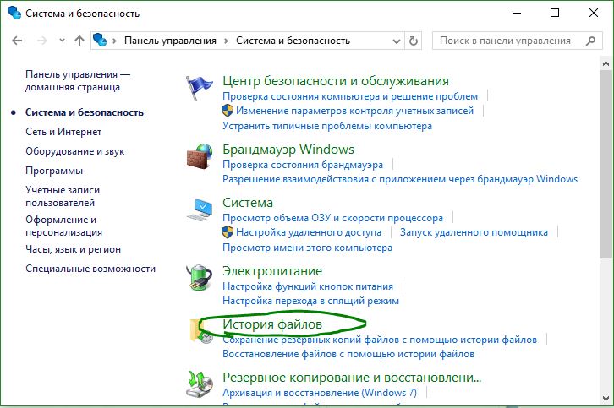Open История файлов heading link
The image size is (614, 408).
pos(272,324)
